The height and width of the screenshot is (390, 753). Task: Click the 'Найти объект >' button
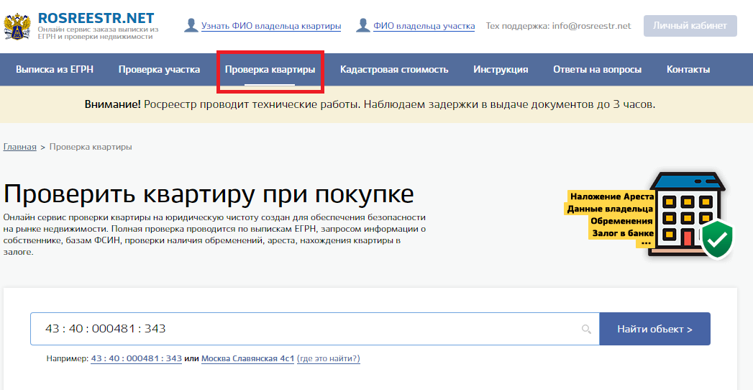tap(654, 329)
